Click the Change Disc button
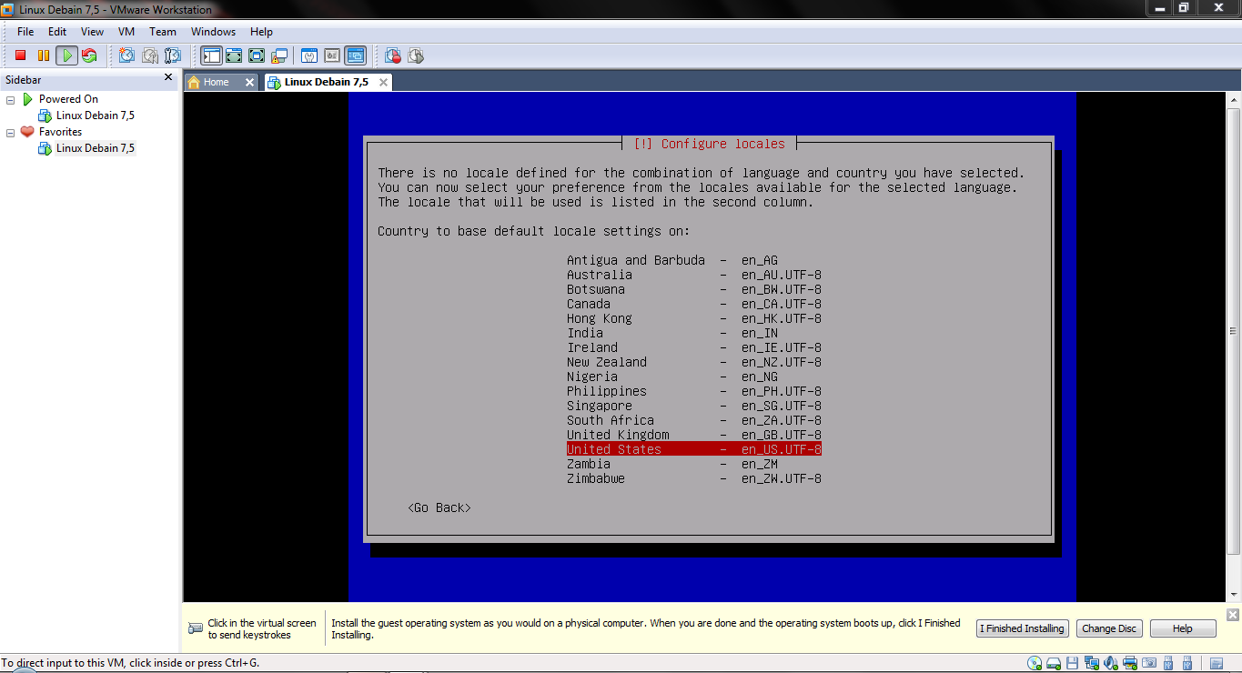The width and height of the screenshot is (1242, 673). coord(1109,628)
